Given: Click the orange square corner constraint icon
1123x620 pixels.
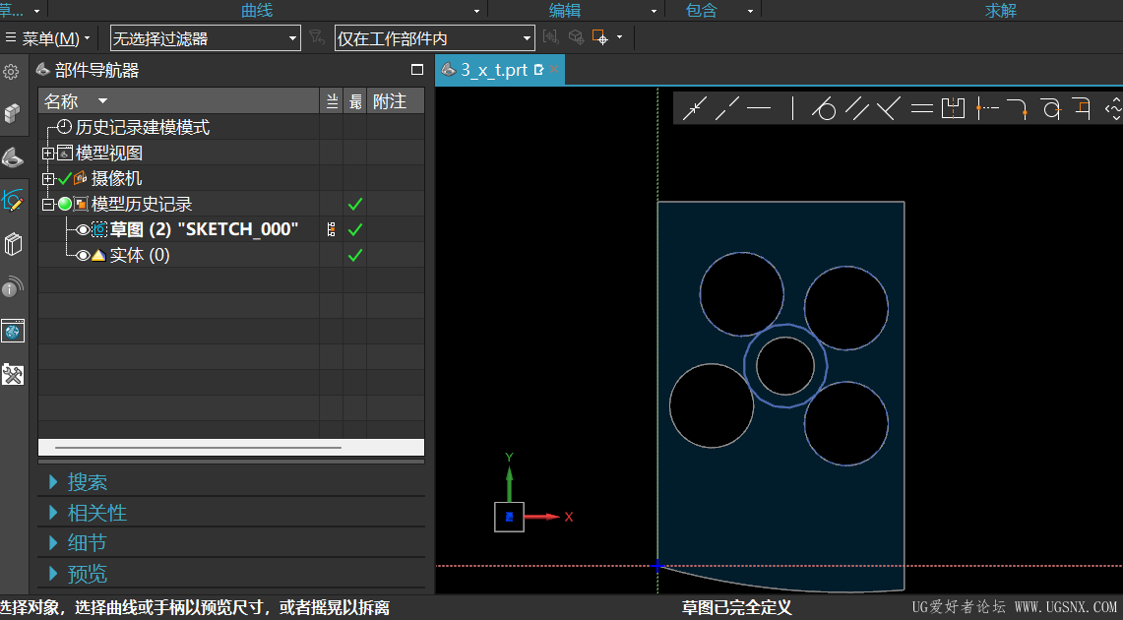Looking at the screenshot, I should (x=1083, y=109).
